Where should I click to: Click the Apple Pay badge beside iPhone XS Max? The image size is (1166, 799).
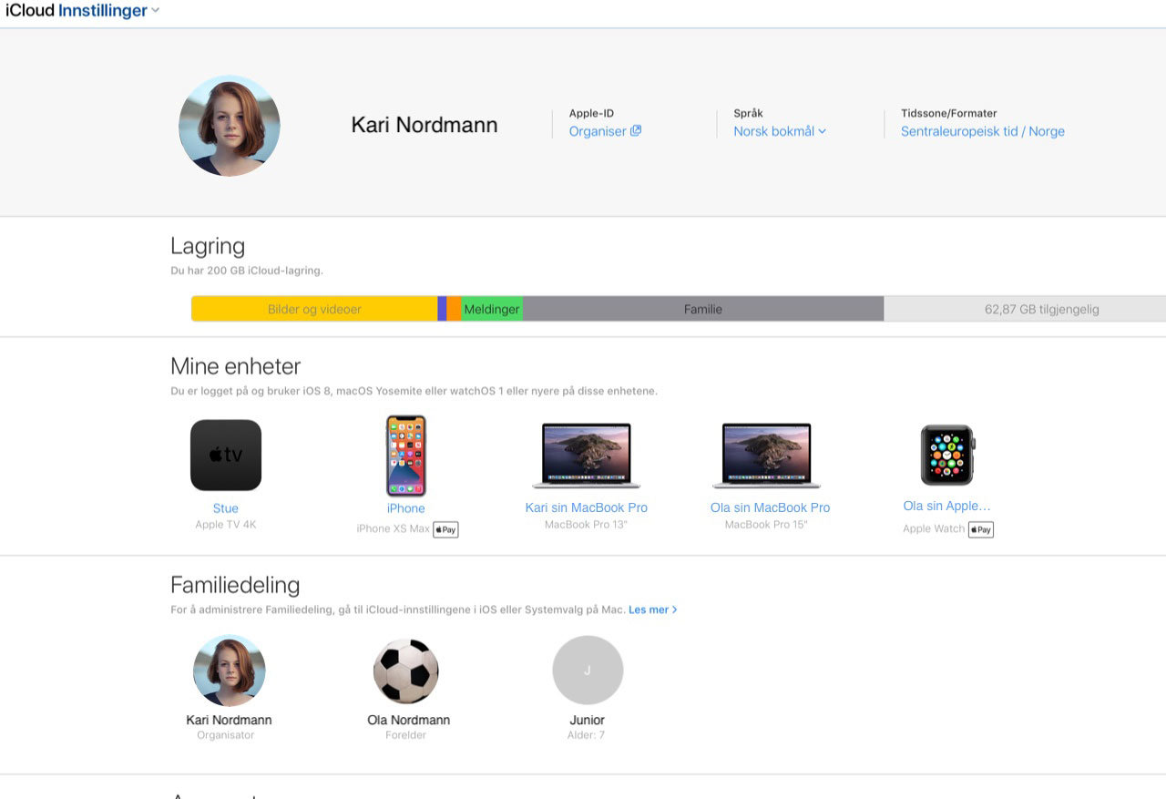(x=445, y=529)
